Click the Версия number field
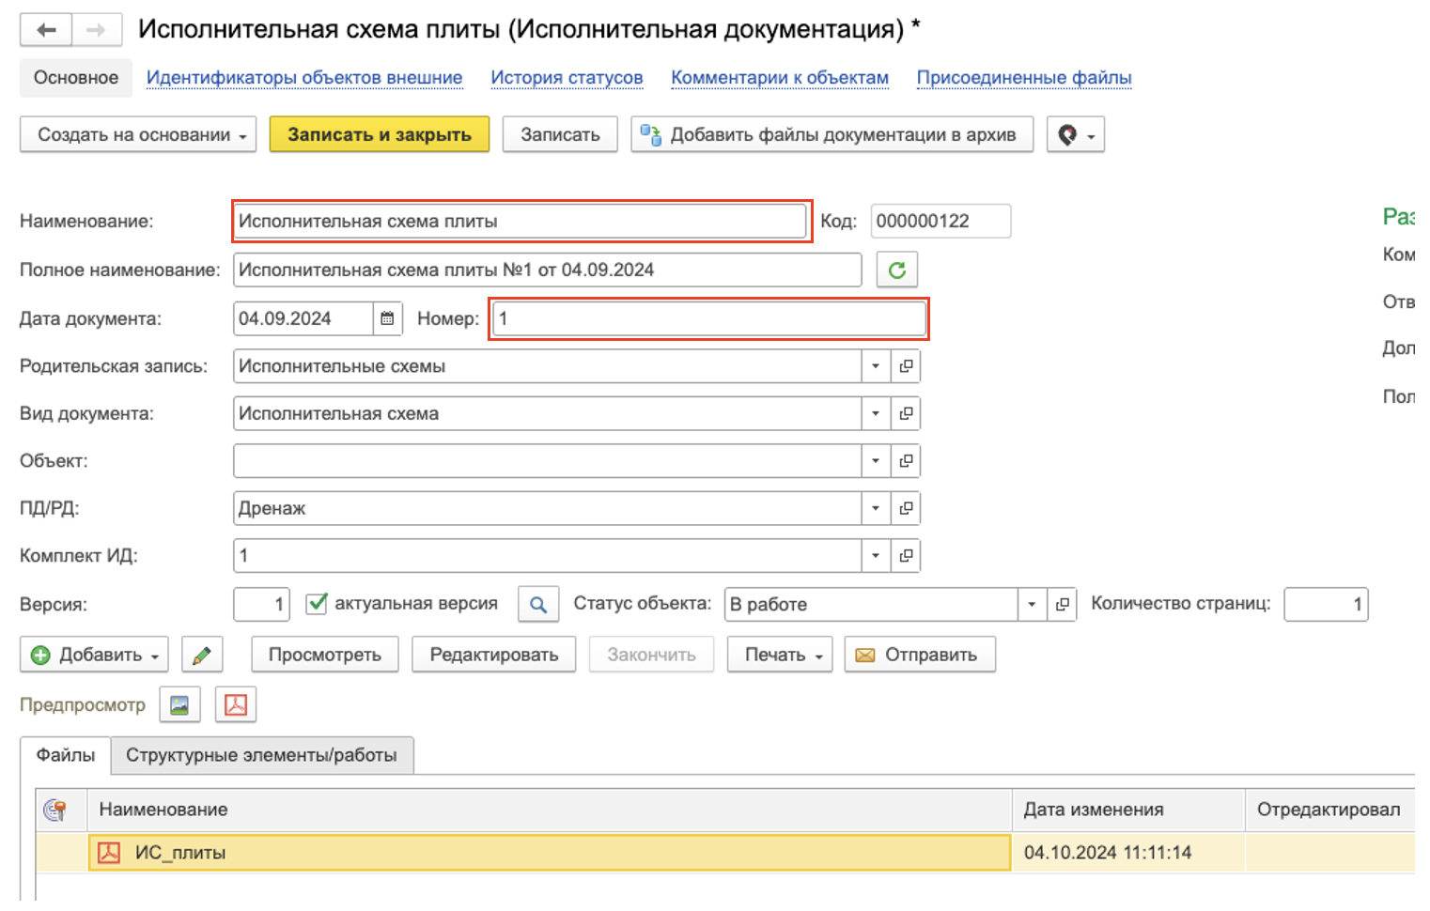The width and height of the screenshot is (1430, 911). click(261, 604)
